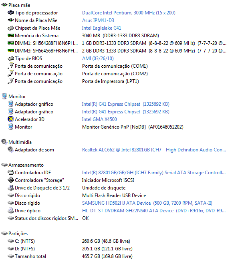Image resolution: width=250 pixels, height=266 pixels.
Task: Select the 'DIMM3: SH564568FH8N6PH...' field label
Action: point(46,51)
